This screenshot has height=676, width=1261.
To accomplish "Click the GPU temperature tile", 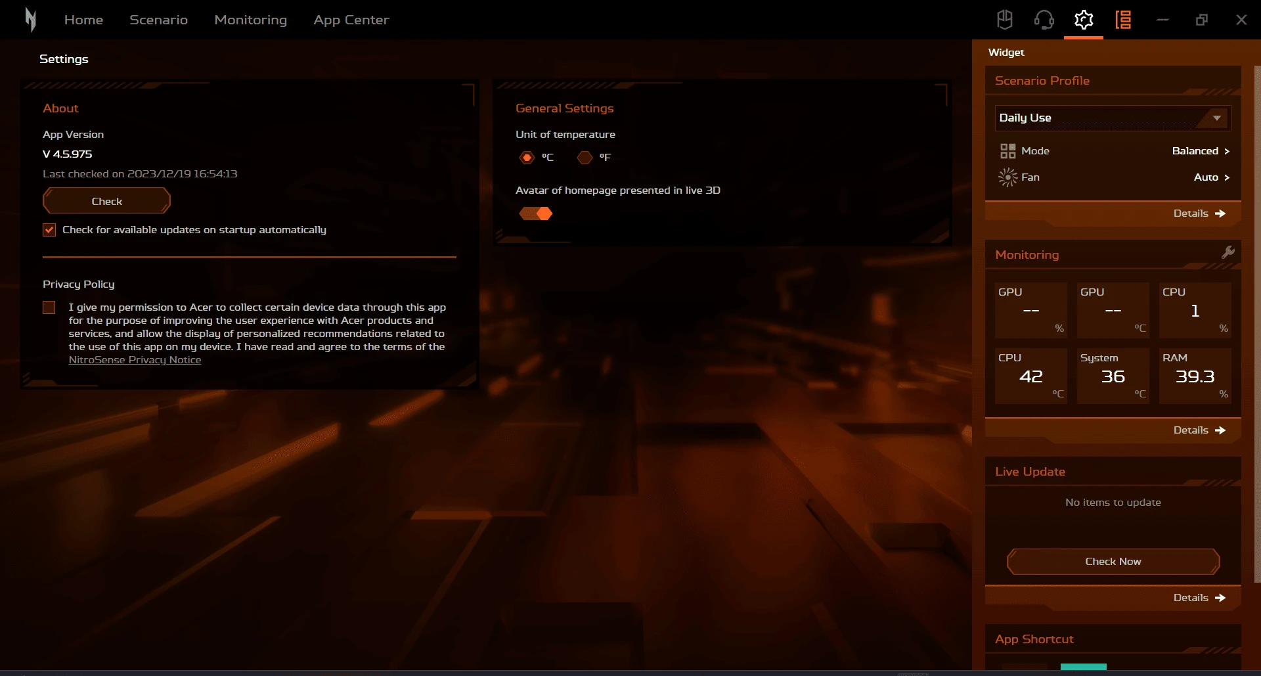I will tap(1113, 310).
